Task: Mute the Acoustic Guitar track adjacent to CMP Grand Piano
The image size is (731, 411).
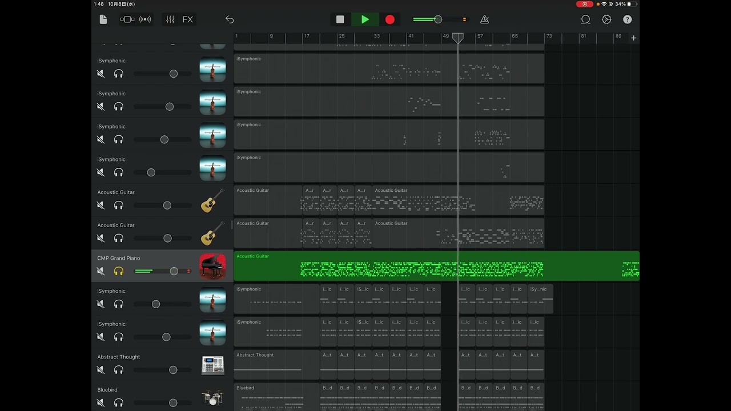Action: pos(101,238)
